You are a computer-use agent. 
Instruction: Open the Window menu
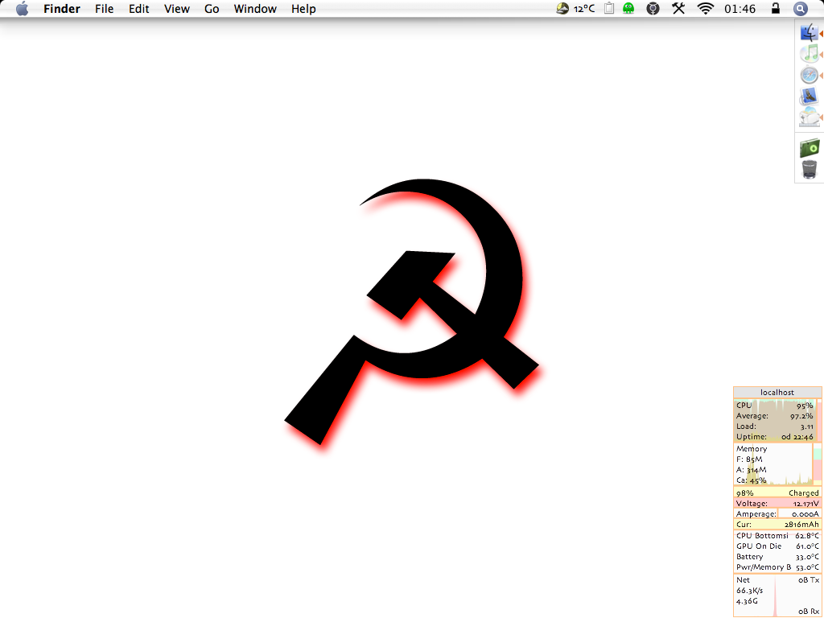pos(255,9)
